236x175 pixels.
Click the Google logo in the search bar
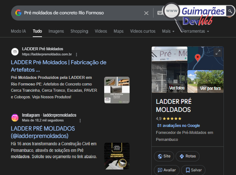(x=18, y=13)
